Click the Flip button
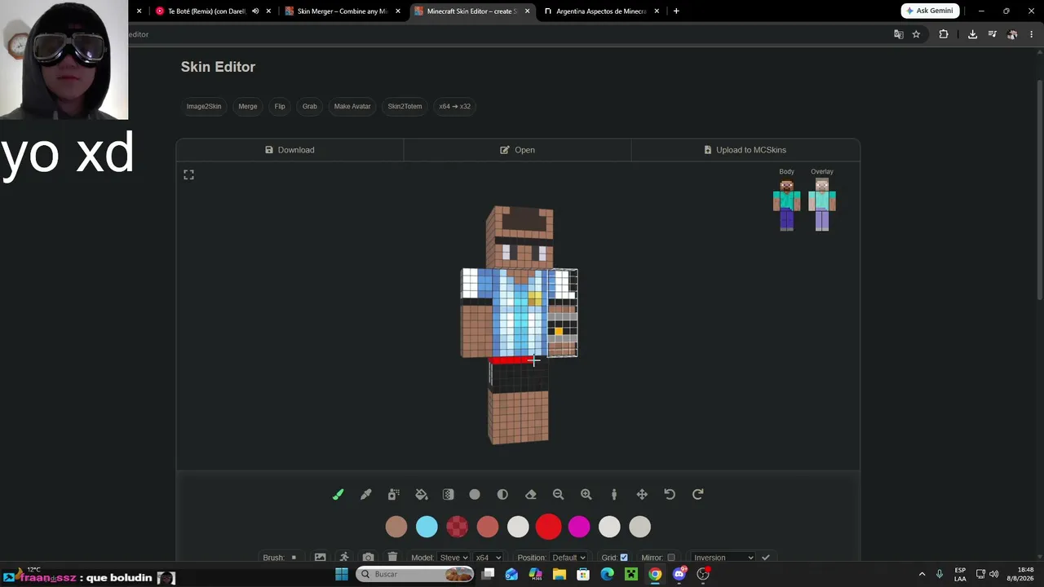1044x587 pixels. 280,106
